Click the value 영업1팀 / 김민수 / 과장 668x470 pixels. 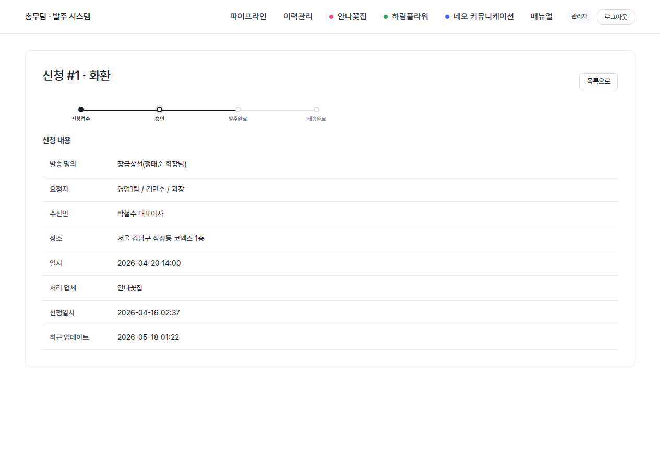coord(151,189)
